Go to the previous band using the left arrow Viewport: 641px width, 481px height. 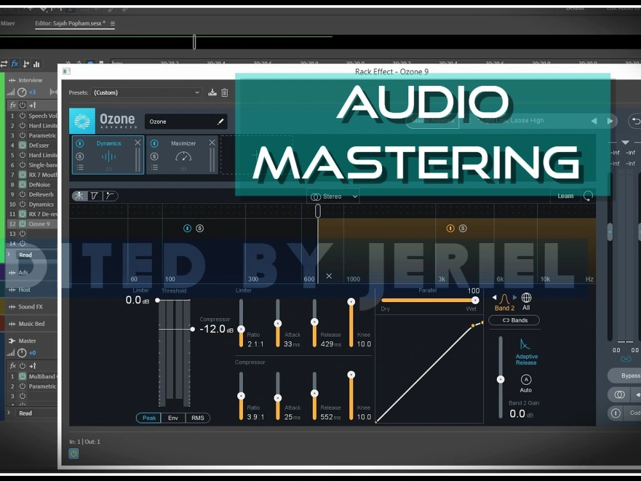point(494,298)
